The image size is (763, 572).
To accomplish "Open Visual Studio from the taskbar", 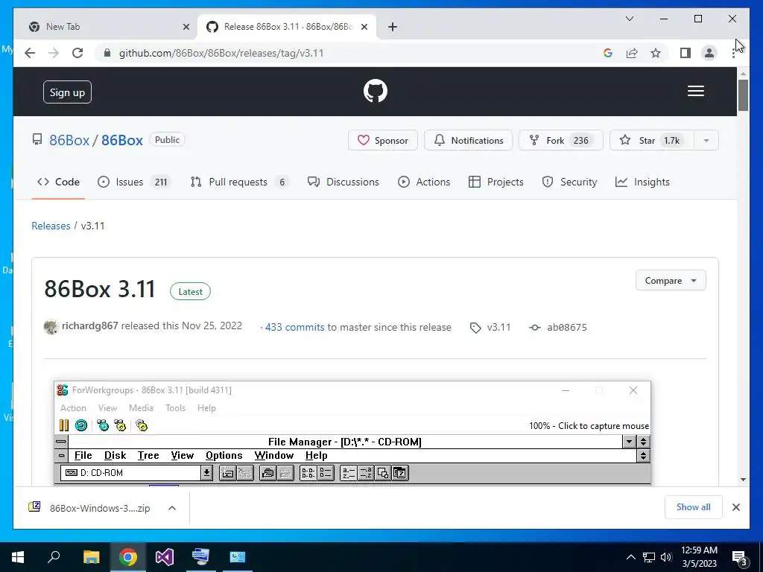I will click(x=165, y=557).
